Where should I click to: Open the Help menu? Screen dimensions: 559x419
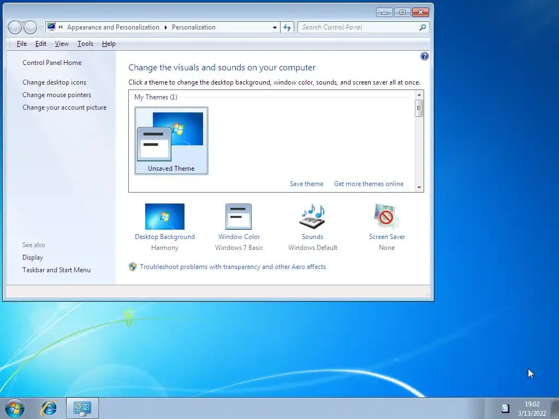tap(109, 44)
